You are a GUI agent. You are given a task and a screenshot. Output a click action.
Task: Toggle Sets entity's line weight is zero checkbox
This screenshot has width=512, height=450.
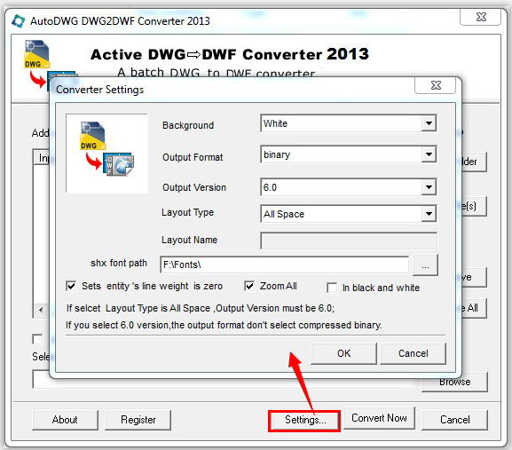tap(71, 286)
